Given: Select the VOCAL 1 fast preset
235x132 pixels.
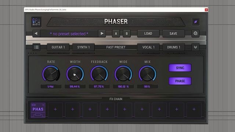Looking at the screenshot, I should click(x=148, y=47).
